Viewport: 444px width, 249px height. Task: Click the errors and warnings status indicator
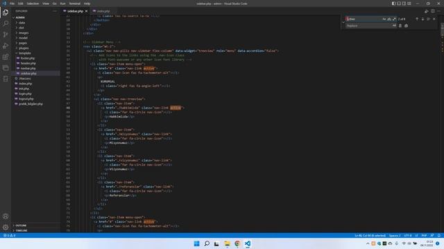[x=9, y=235]
